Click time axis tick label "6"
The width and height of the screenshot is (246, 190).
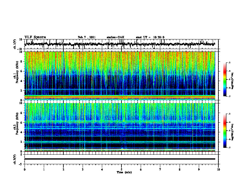141,170
